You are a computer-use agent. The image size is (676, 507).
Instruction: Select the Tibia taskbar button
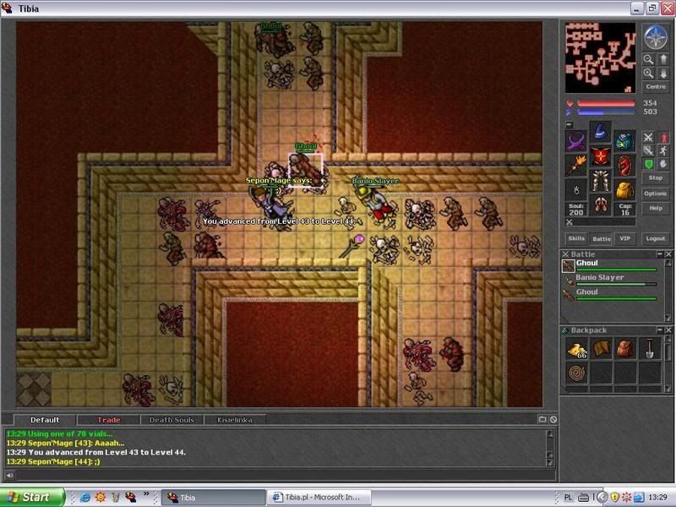pos(214,498)
